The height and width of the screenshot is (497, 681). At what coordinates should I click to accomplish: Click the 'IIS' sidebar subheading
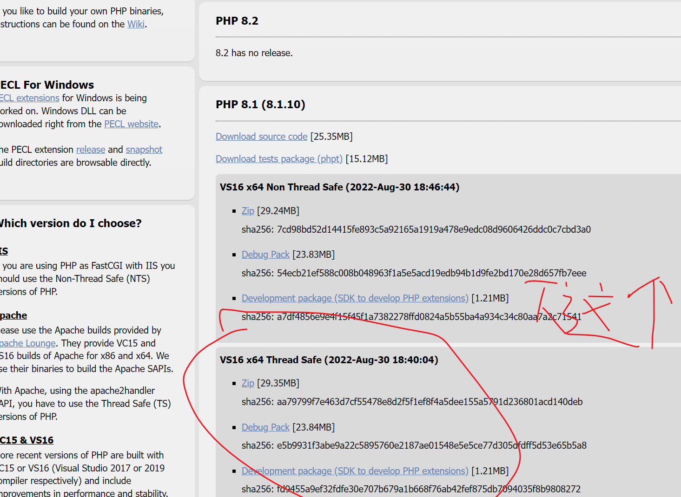[x=4, y=251]
